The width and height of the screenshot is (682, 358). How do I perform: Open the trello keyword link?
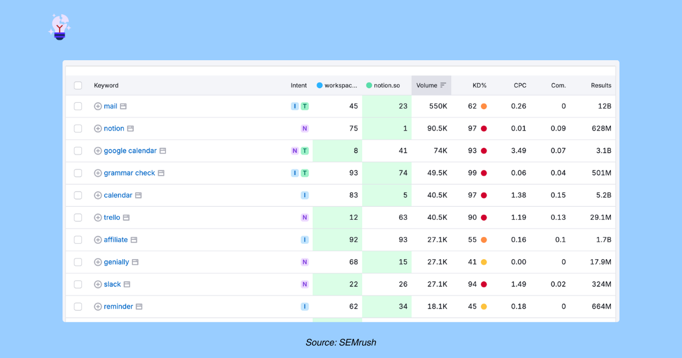point(112,217)
